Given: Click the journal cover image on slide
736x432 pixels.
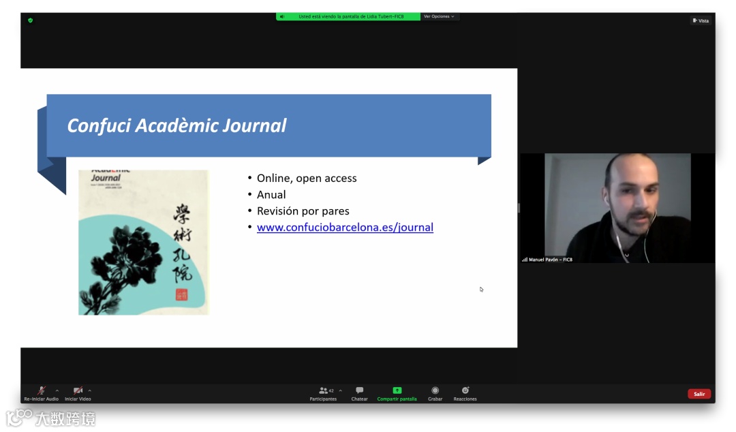Looking at the screenshot, I should point(143,243).
